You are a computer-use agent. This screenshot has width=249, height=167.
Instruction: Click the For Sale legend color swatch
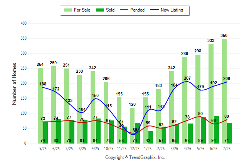point(68,10)
